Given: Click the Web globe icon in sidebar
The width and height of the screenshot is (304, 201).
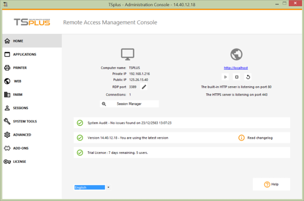Looking at the screenshot, I should tap(7, 81).
